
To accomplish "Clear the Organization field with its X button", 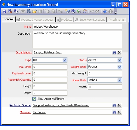I will [119, 52].
